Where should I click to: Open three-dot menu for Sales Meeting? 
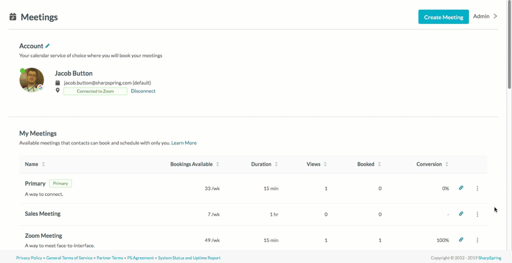pyautogui.click(x=477, y=214)
